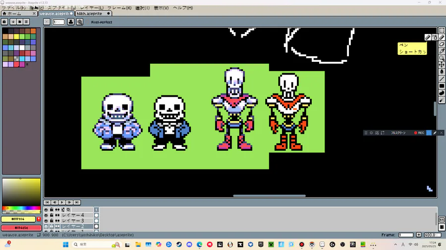The height and width of the screenshot is (250, 446).
Task: Click the sort palette arrow icon
Action: 13,22
